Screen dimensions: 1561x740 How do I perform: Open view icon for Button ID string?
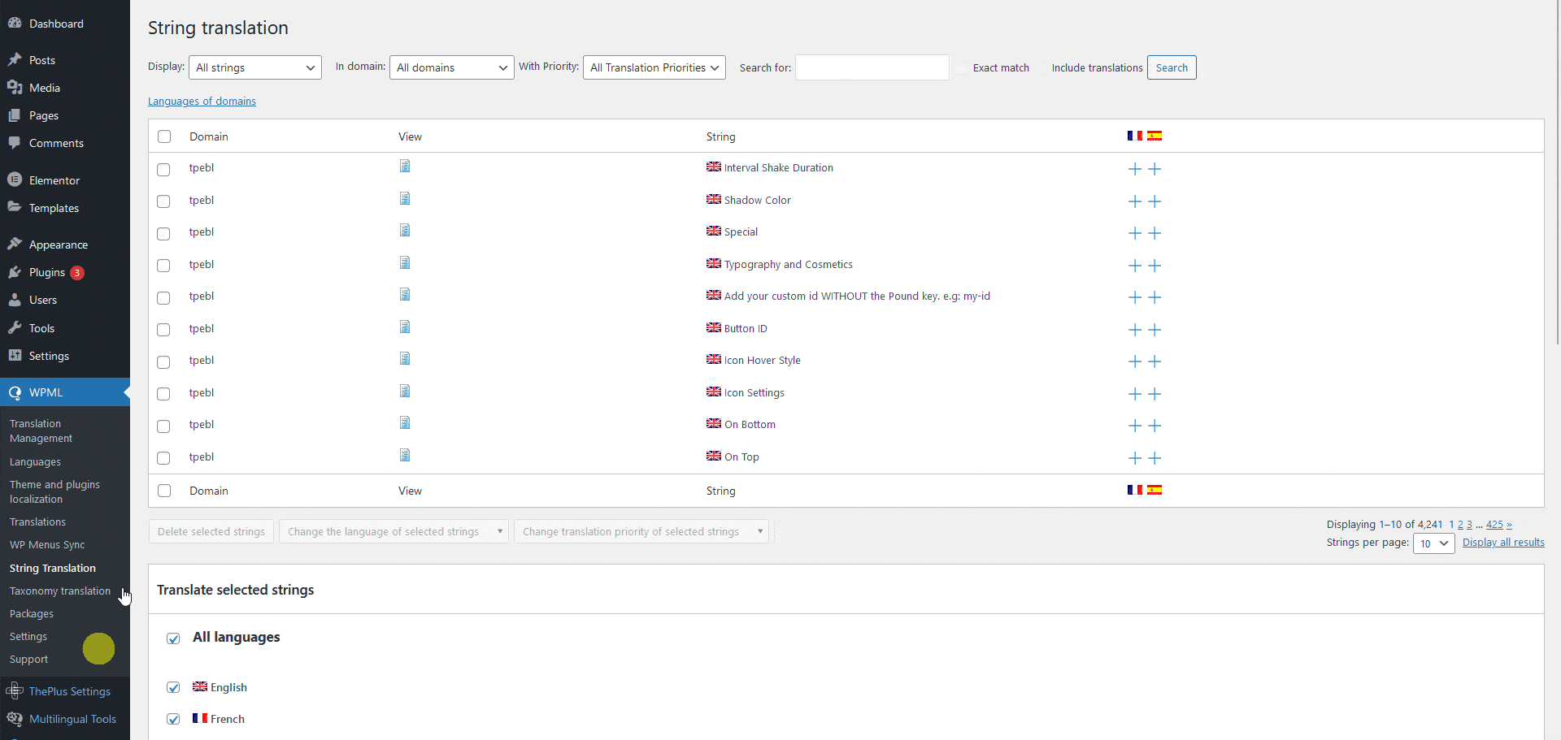click(405, 327)
